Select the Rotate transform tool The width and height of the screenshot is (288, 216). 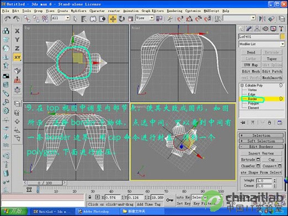[x=121, y=19]
